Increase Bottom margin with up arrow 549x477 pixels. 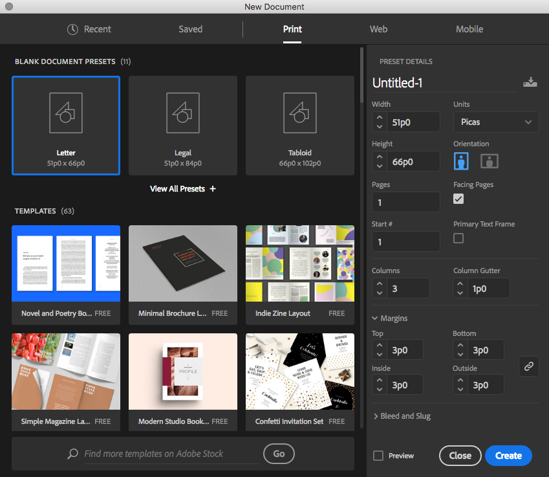[x=460, y=345]
